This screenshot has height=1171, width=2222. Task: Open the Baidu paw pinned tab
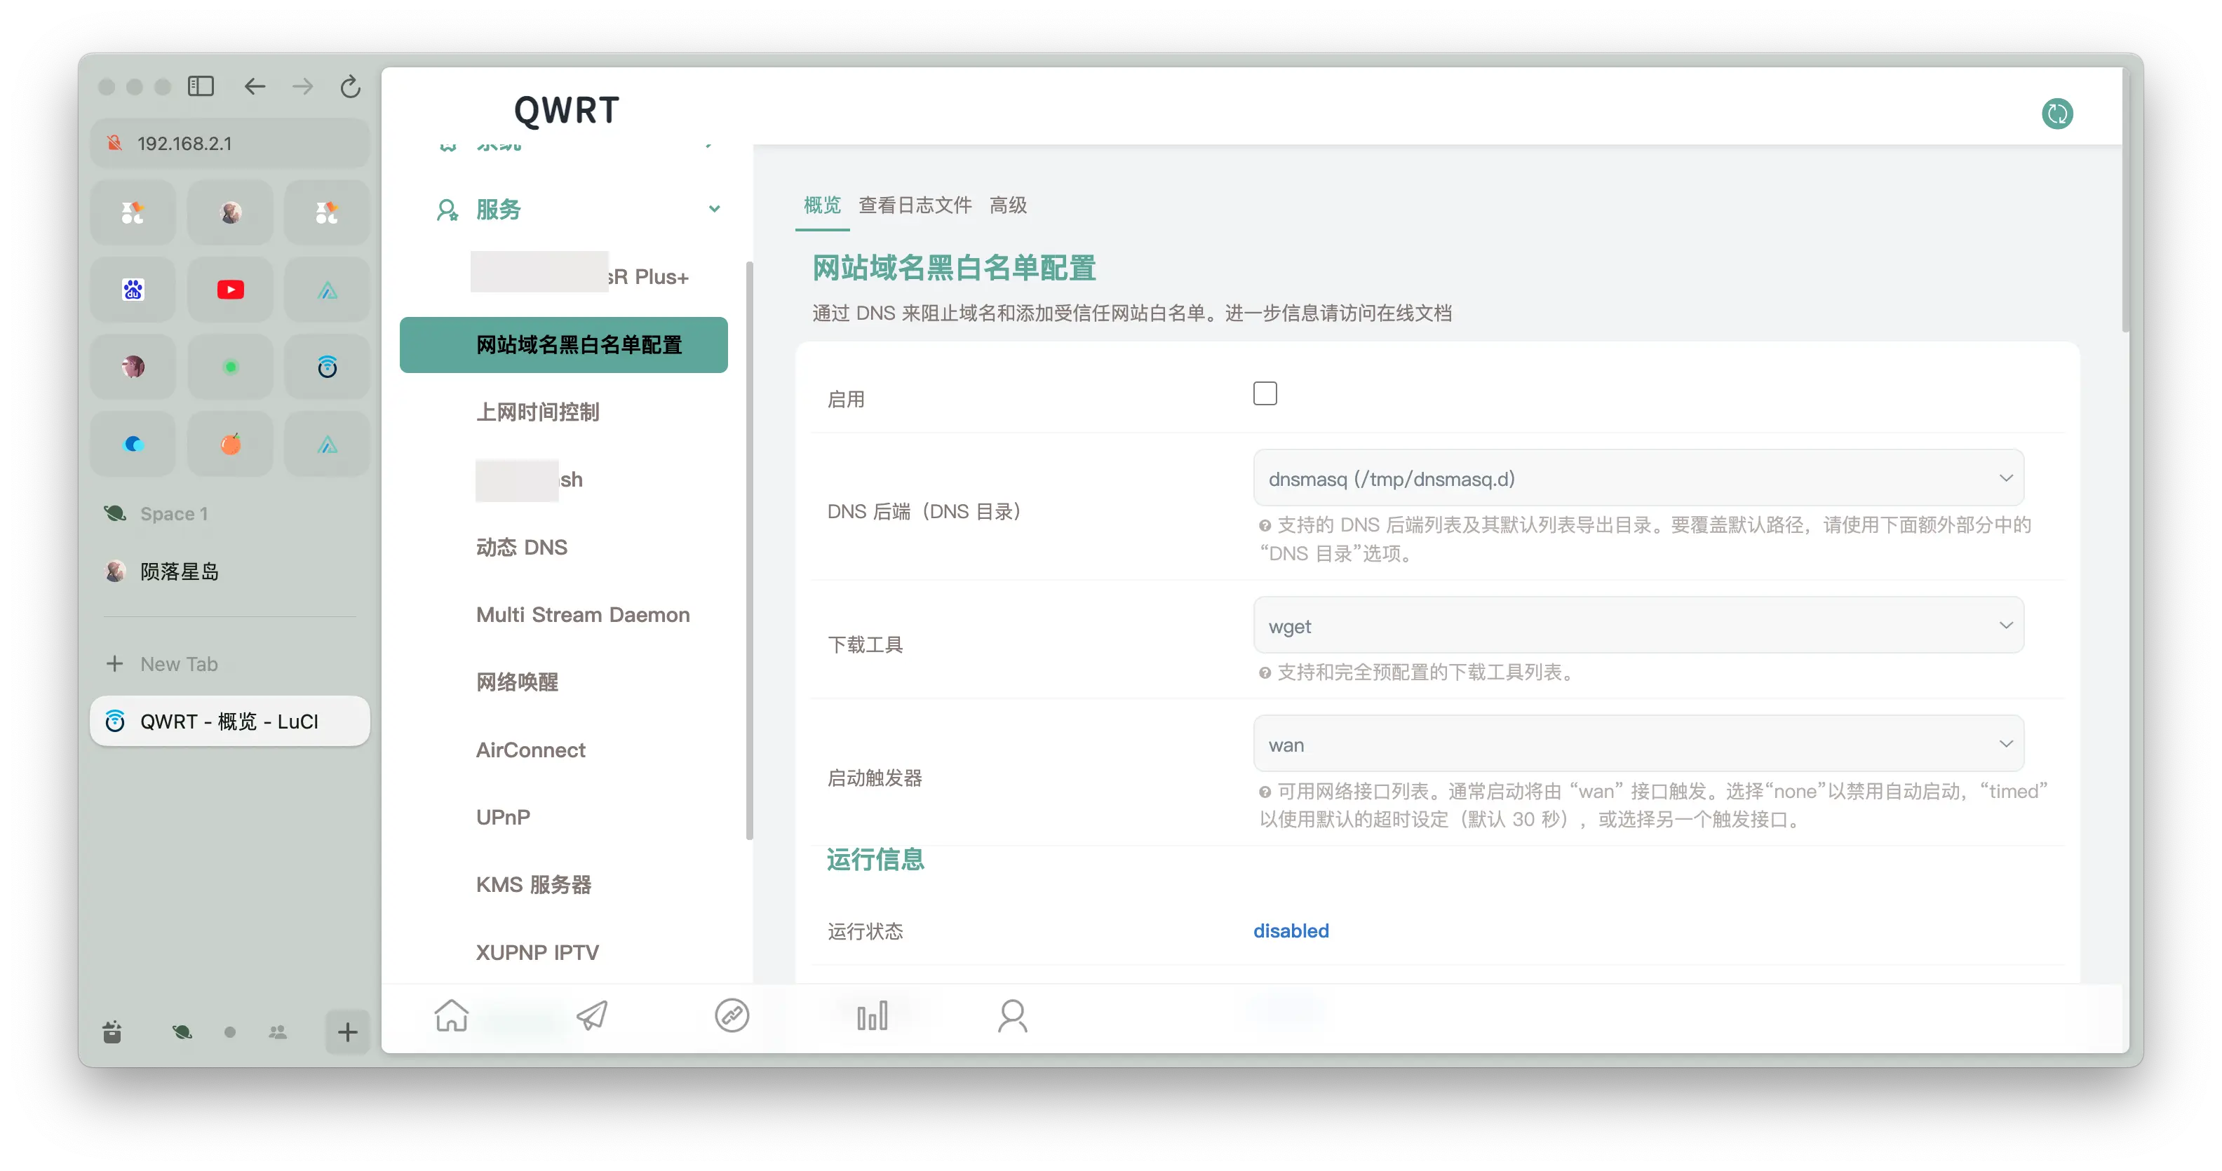point(133,290)
